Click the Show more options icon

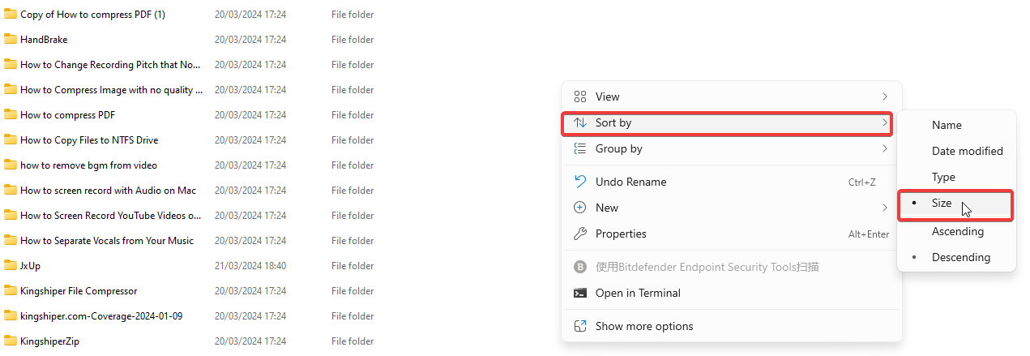click(579, 326)
